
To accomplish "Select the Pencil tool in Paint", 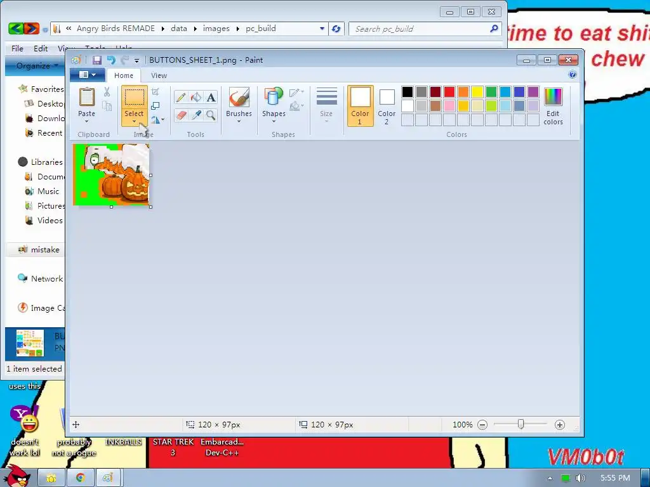I will (181, 97).
